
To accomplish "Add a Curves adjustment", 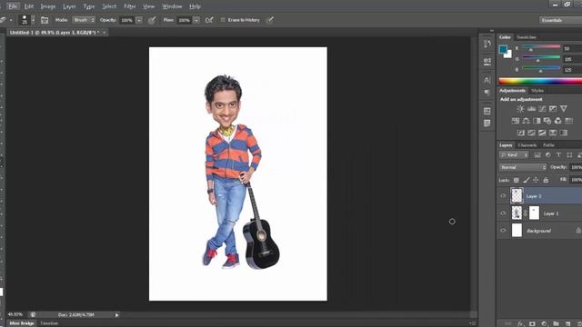I will [x=542, y=109].
